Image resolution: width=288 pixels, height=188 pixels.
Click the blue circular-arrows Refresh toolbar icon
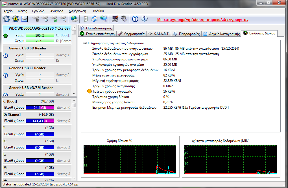pos(6,19)
